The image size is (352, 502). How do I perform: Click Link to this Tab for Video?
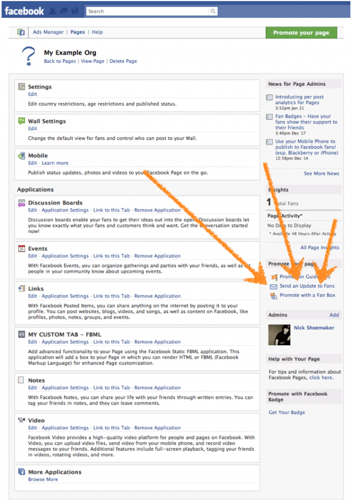112,428
